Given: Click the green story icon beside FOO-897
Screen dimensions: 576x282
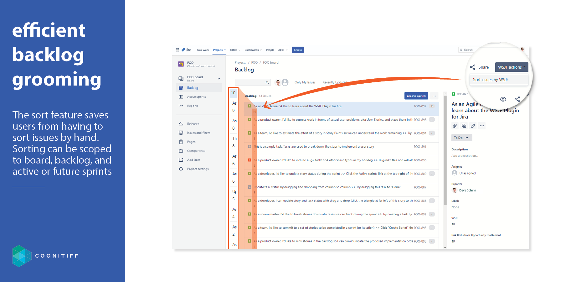Looking at the screenshot, I should (x=454, y=94).
